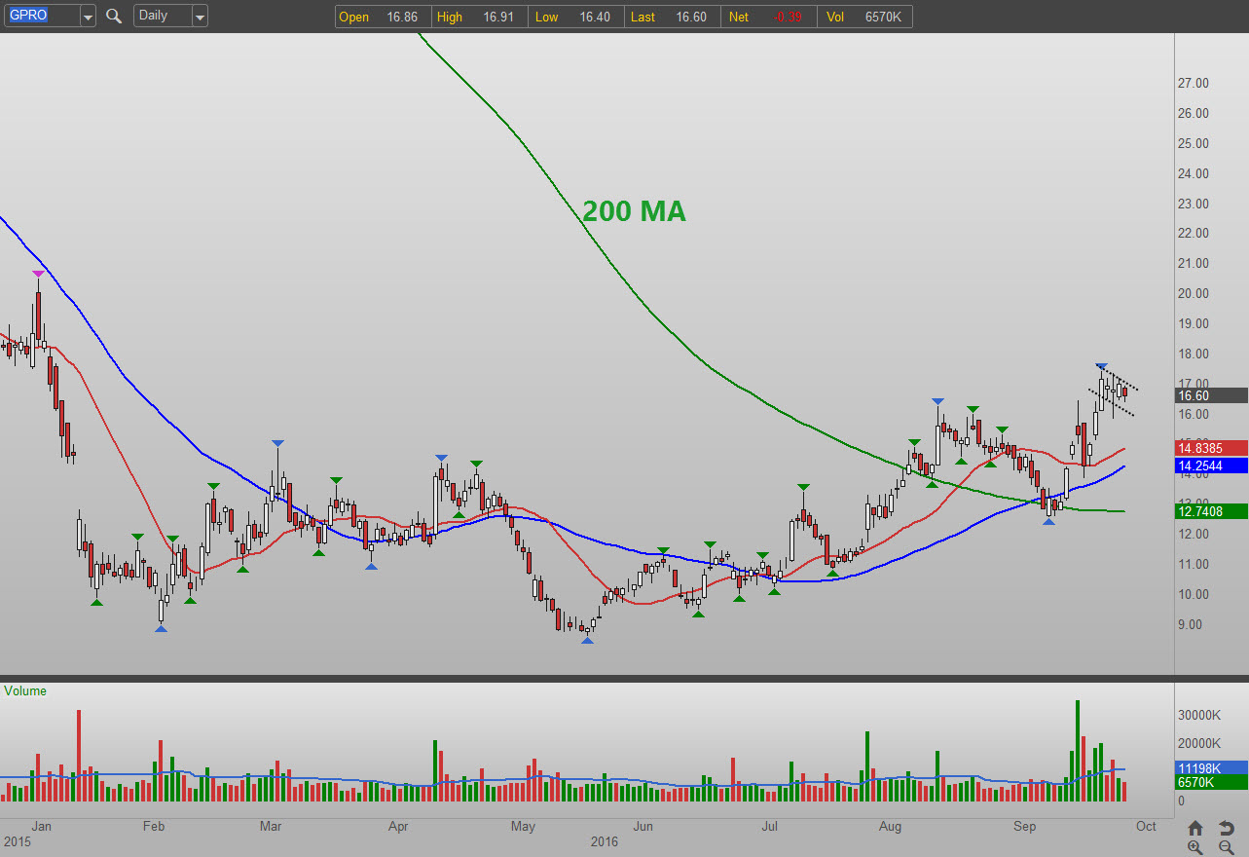Click the 200 MA chart label
This screenshot has width=1249, height=857.
pyautogui.click(x=634, y=211)
